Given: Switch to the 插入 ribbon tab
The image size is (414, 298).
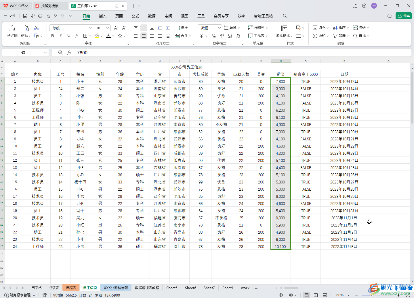Looking at the screenshot, I should click(103, 16).
